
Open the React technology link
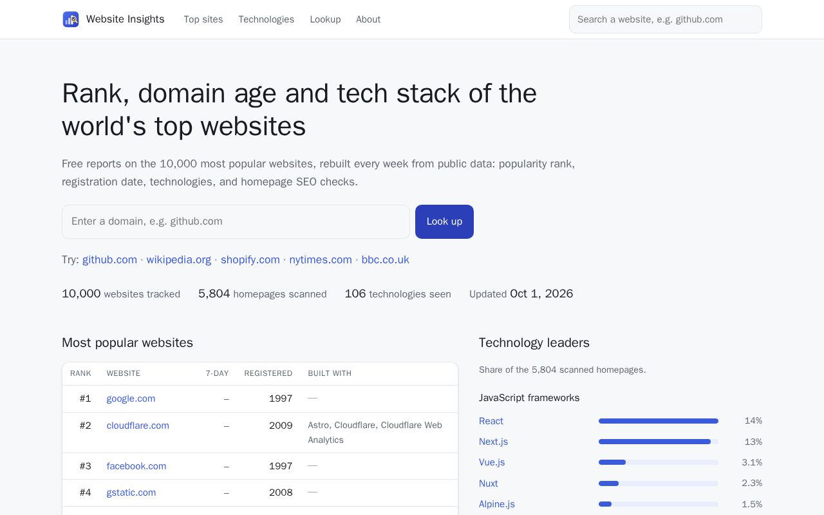tap(491, 421)
